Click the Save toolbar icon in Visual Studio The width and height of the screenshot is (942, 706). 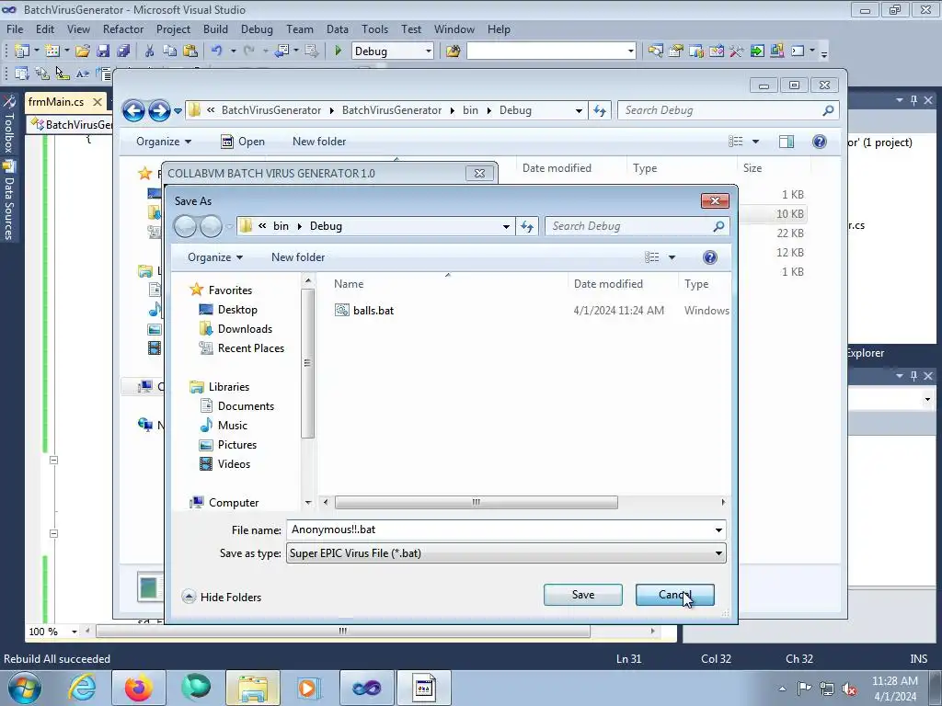tap(103, 51)
